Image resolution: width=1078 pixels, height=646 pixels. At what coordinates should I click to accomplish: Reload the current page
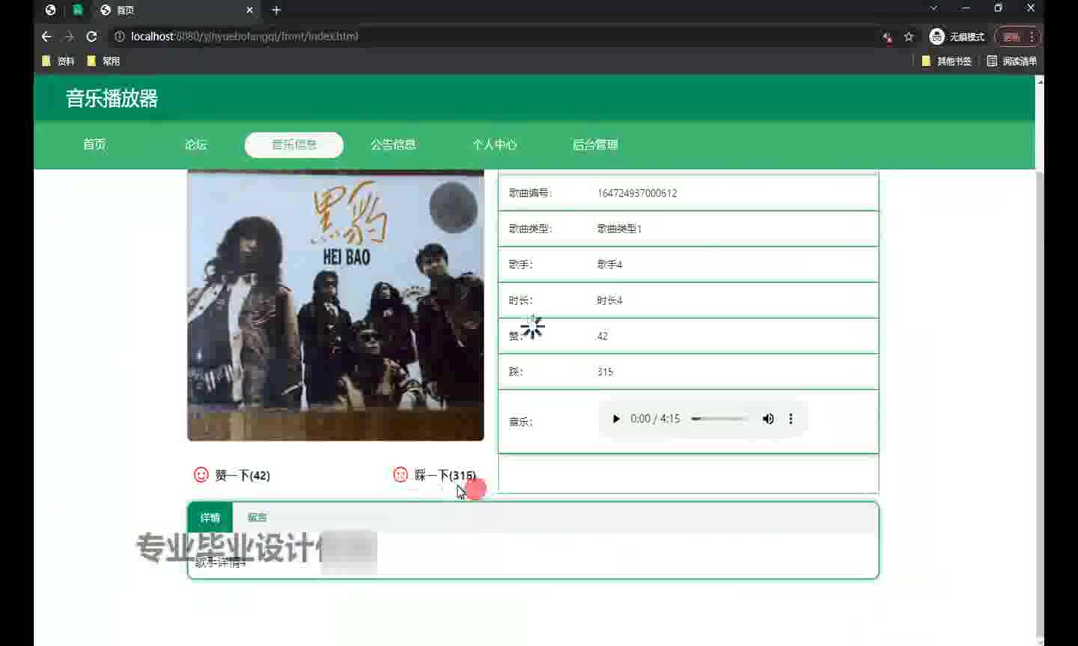91,36
